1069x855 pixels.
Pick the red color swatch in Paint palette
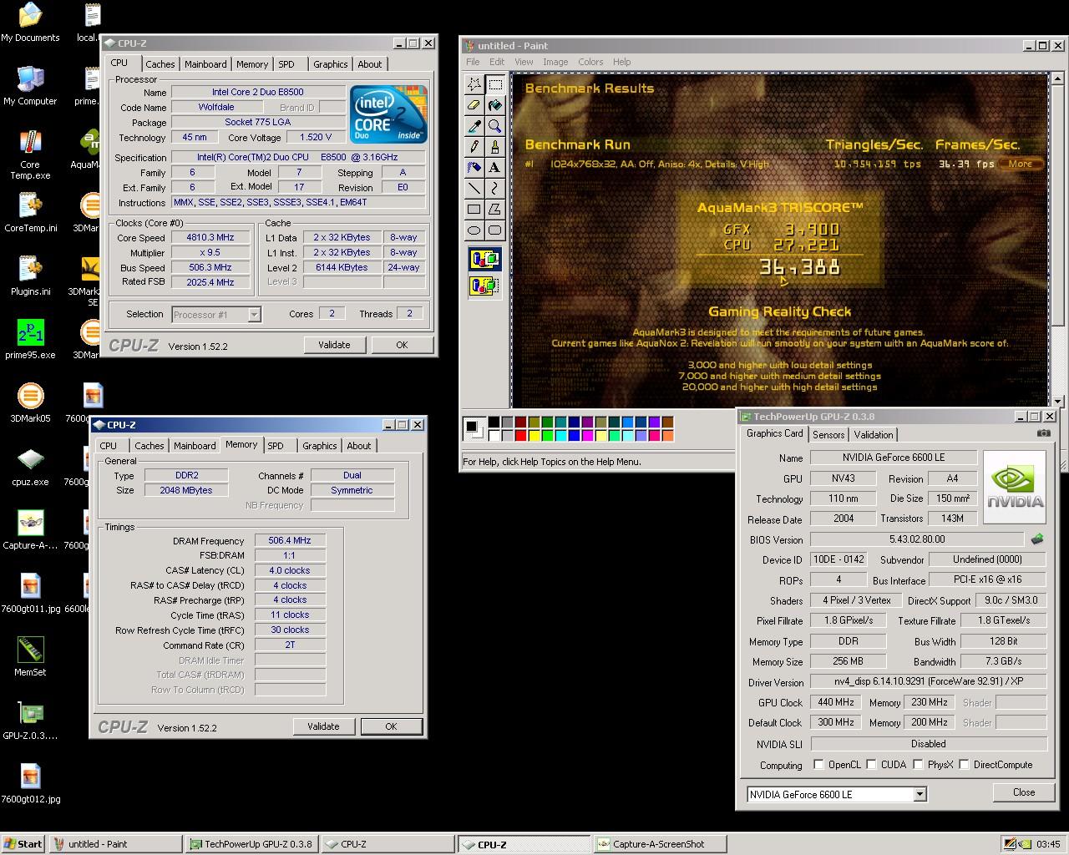[x=521, y=435]
